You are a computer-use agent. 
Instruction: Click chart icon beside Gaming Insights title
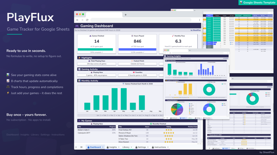pos(165,56)
